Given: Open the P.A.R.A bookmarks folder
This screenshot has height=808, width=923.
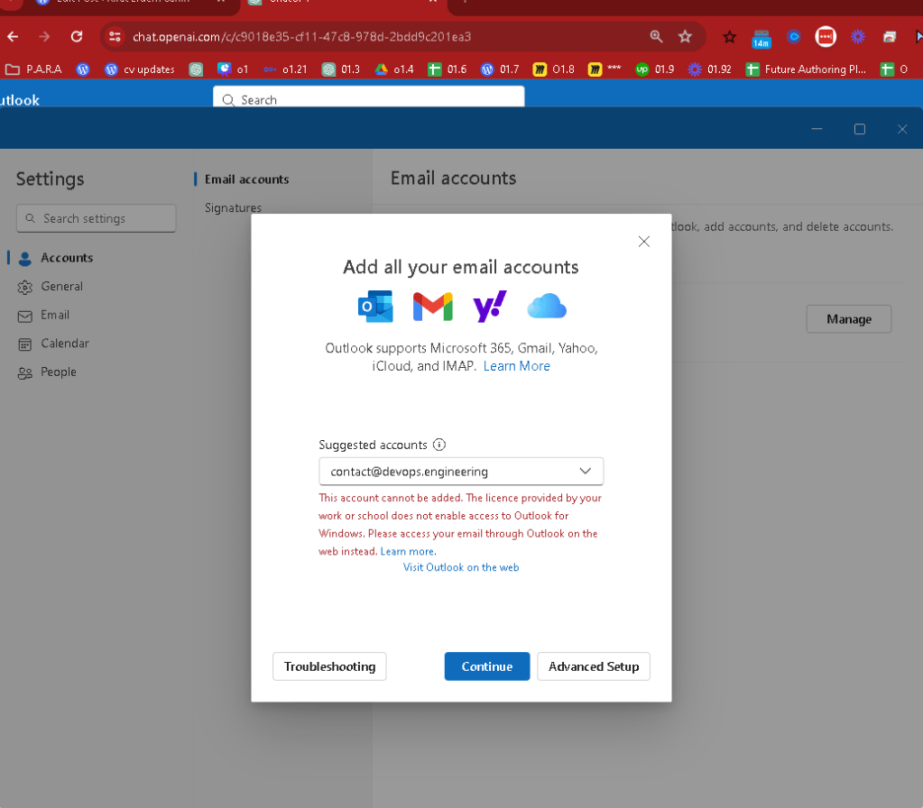Looking at the screenshot, I should pyautogui.click(x=33, y=69).
